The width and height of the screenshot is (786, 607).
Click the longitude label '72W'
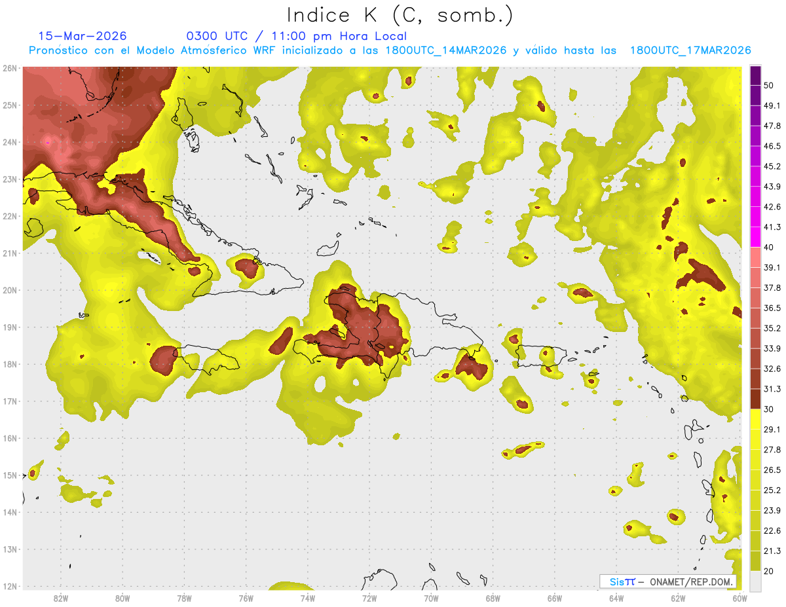369,598
